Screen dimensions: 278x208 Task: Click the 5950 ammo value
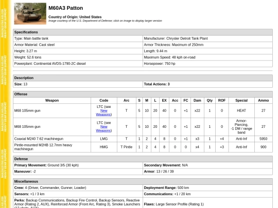point(263,139)
